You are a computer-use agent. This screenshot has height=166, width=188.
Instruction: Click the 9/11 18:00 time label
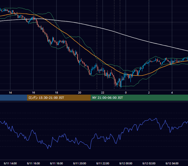coord(56,163)
